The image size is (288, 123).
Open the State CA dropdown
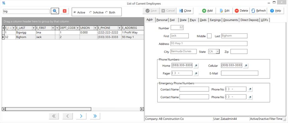(x=218, y=52)
